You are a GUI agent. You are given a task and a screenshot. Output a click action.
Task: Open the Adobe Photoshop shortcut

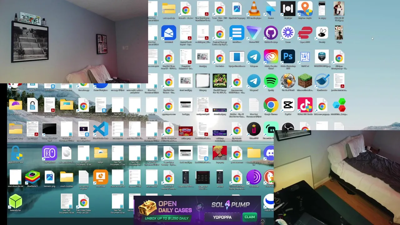tap(288, 57)
